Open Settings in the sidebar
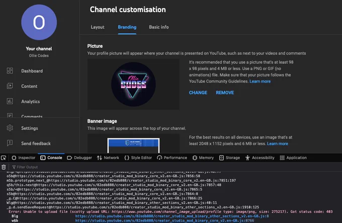342x223 pixels. [30, 128]
